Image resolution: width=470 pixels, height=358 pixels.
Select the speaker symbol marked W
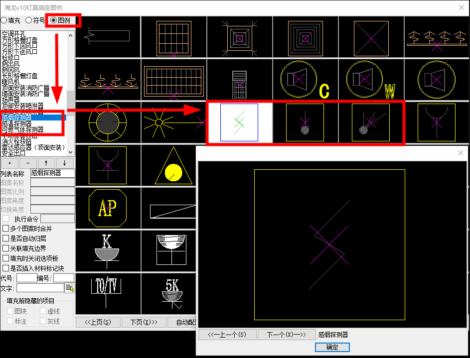(x=371, y=80)
